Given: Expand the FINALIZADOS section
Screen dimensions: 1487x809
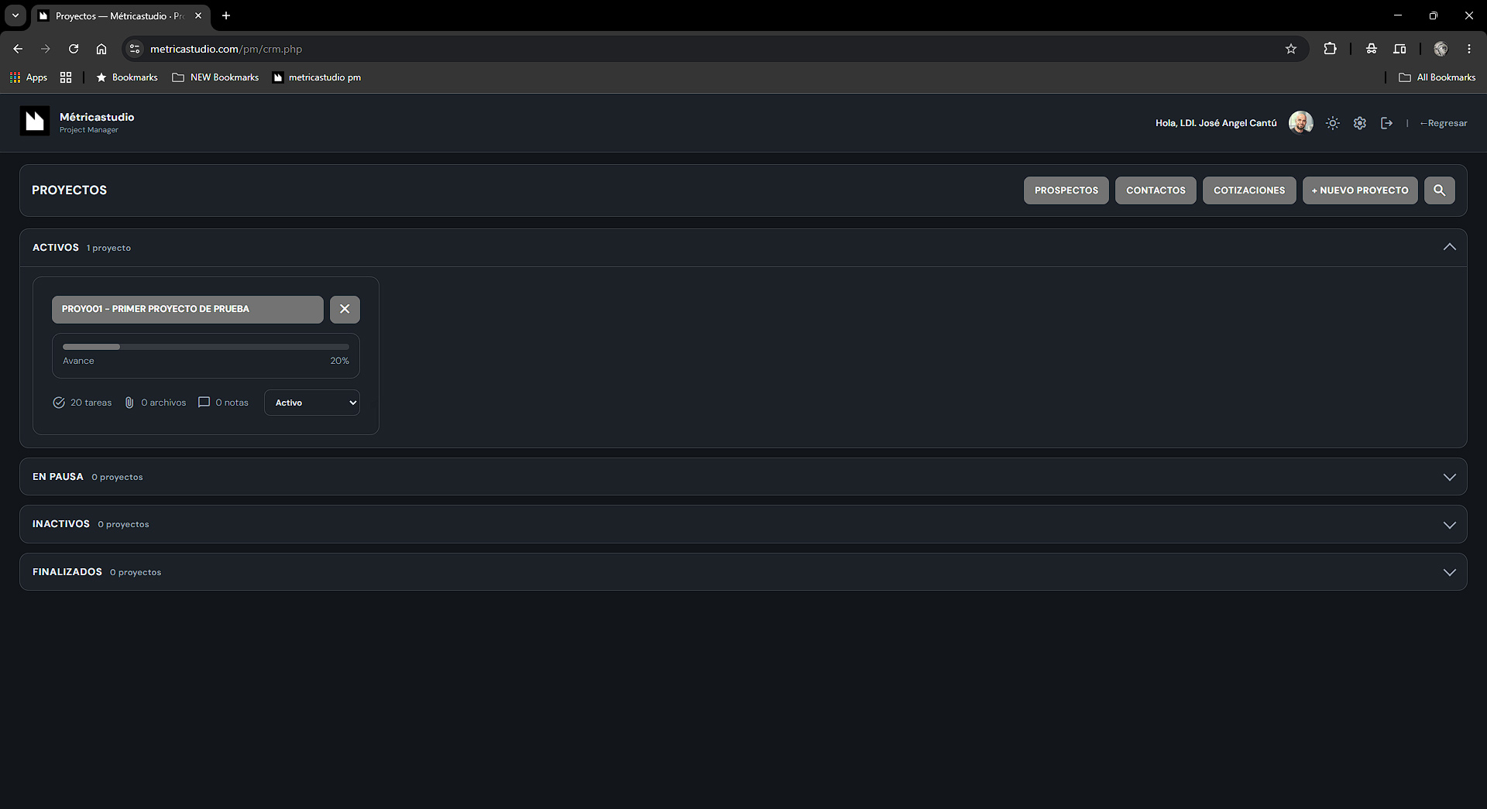Looking at the screenshot, I should click(743, 572).
